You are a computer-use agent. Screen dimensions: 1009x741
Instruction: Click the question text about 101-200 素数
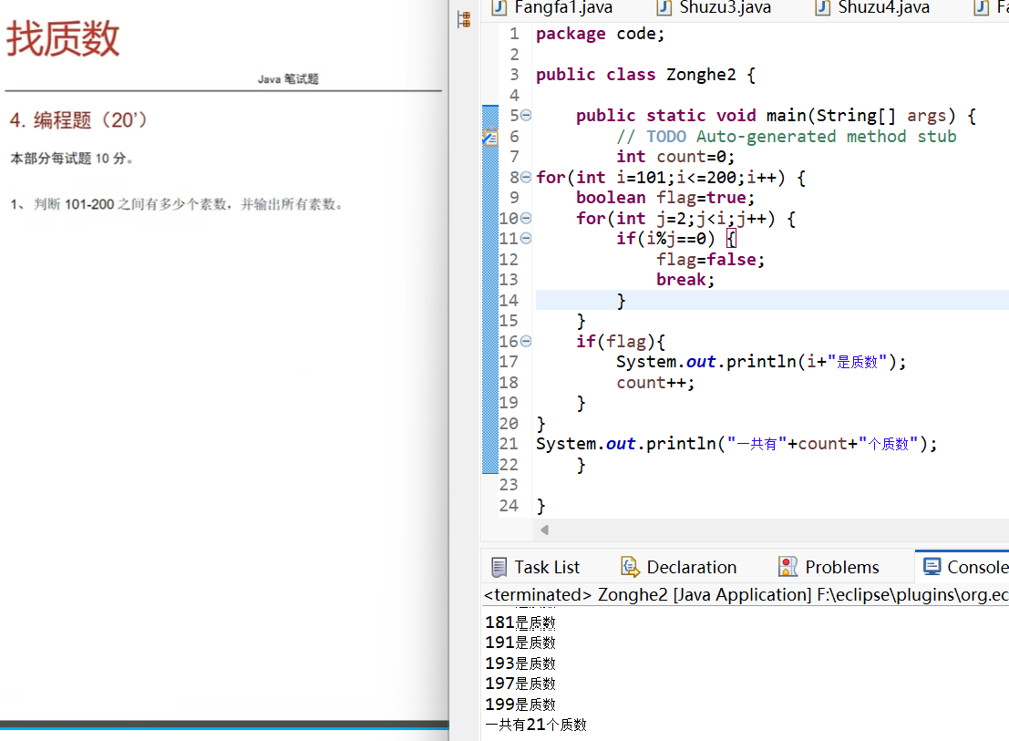tap(177, 204)
